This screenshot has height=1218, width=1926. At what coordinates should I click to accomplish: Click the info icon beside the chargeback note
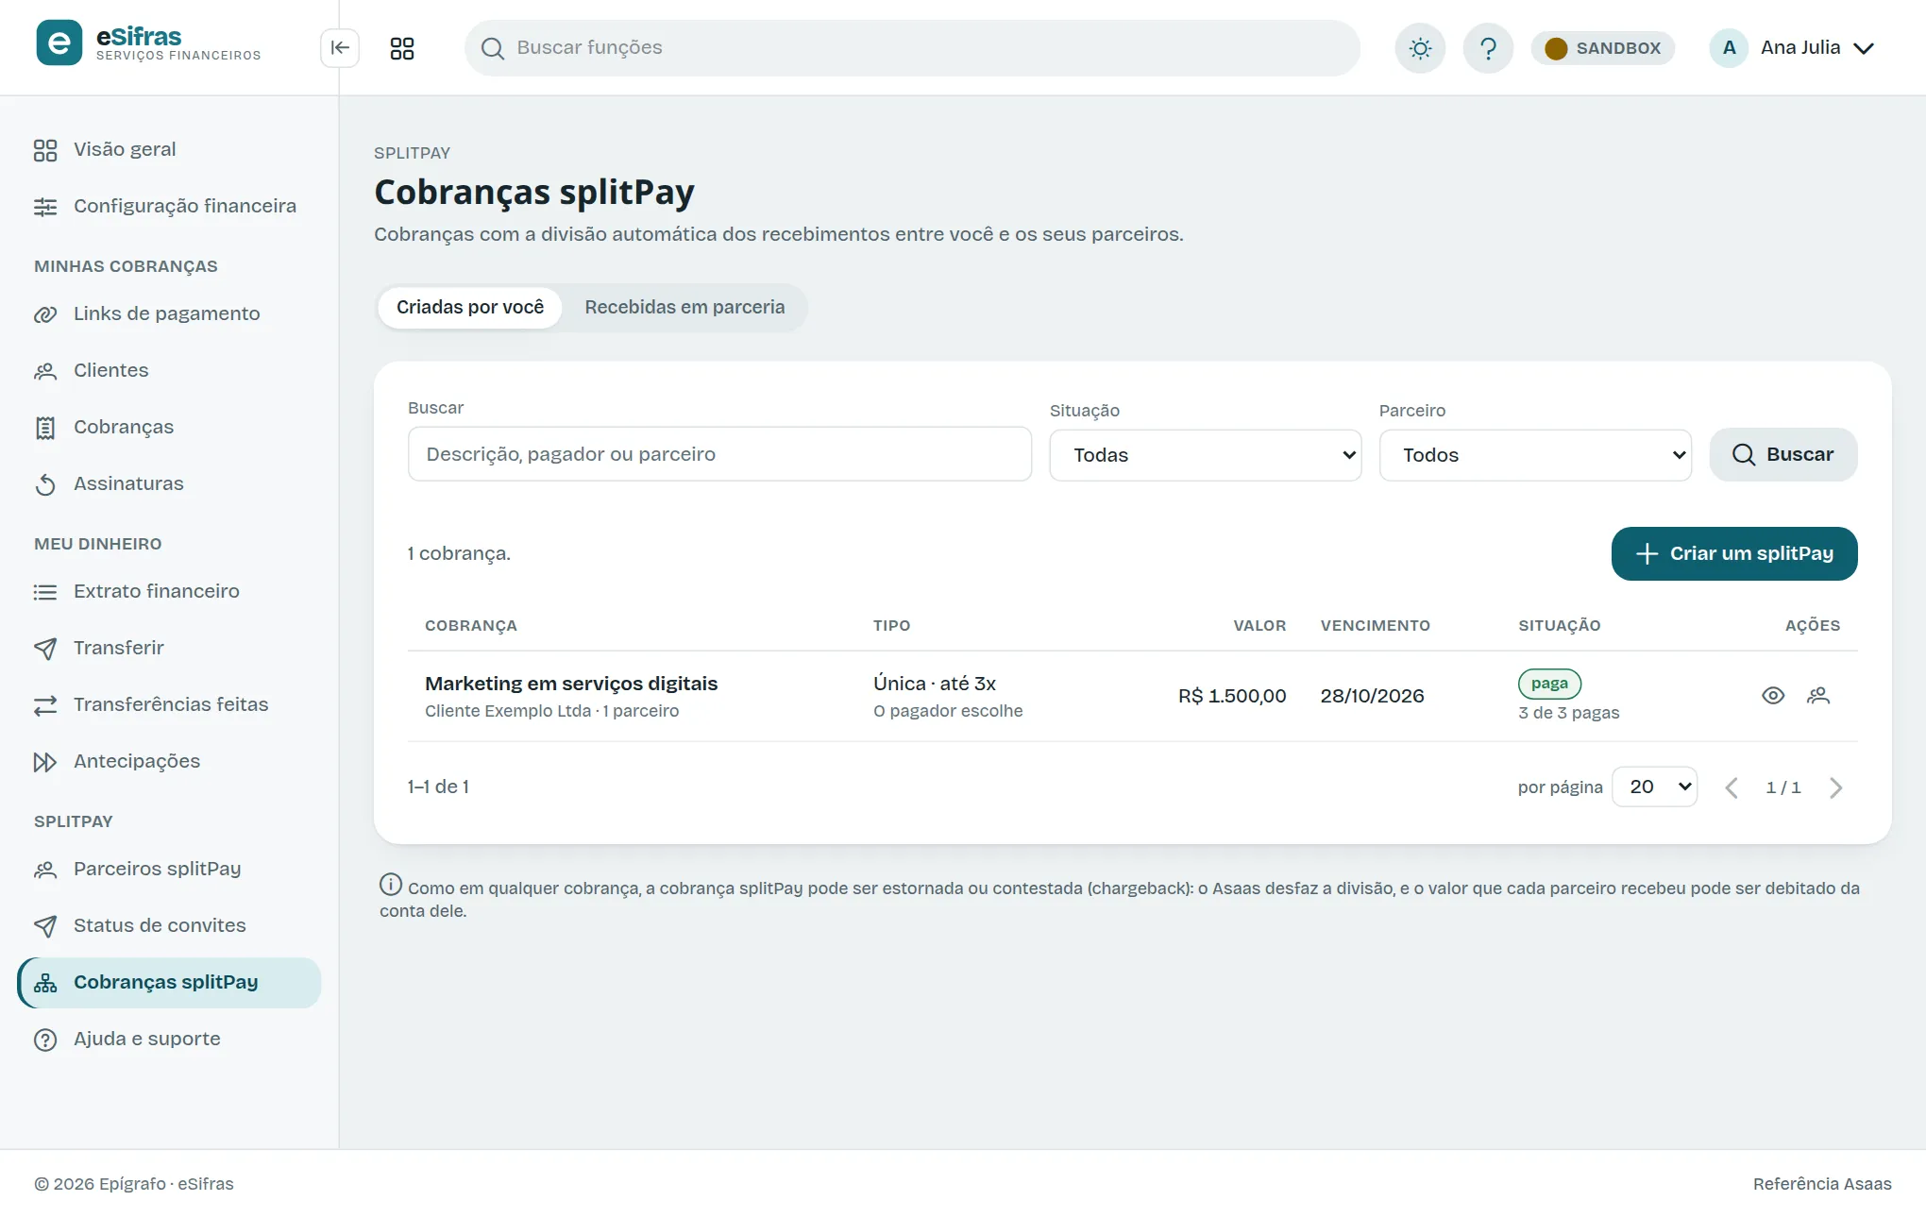(391, 885)
